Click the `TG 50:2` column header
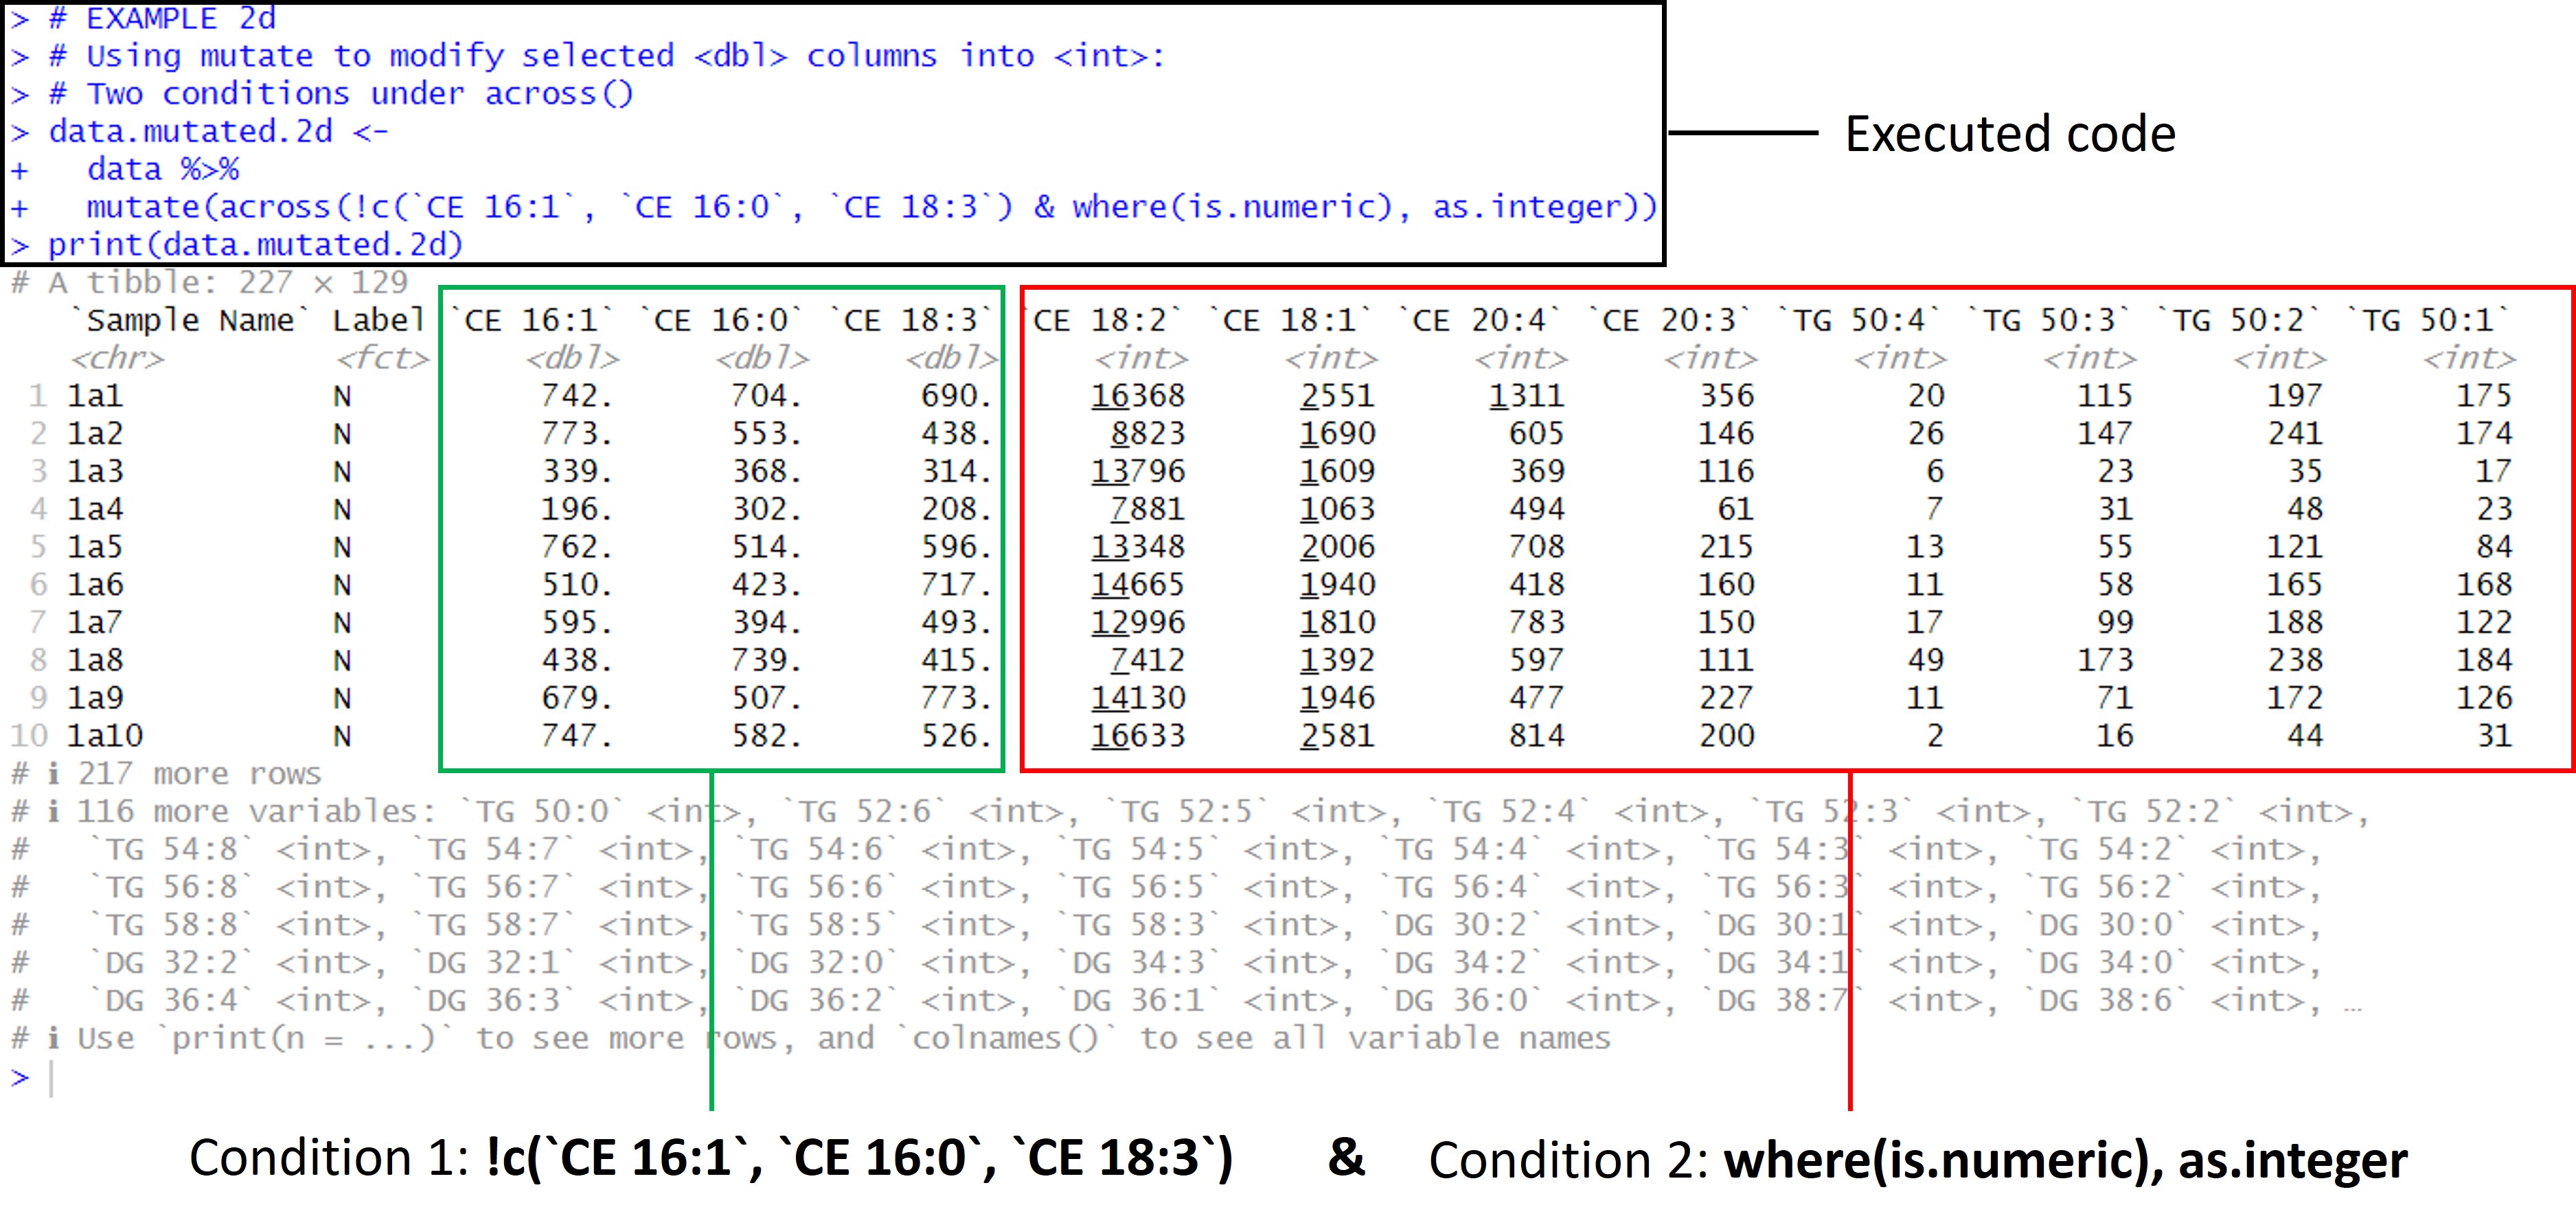Image resolution: width=2576 pixels, height=1227 pixels. tap(2237, 320)
